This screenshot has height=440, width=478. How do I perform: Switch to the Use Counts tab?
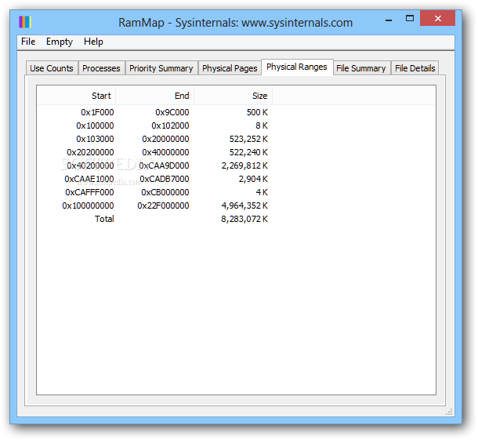pyautogui.click(x=52, y=68)
